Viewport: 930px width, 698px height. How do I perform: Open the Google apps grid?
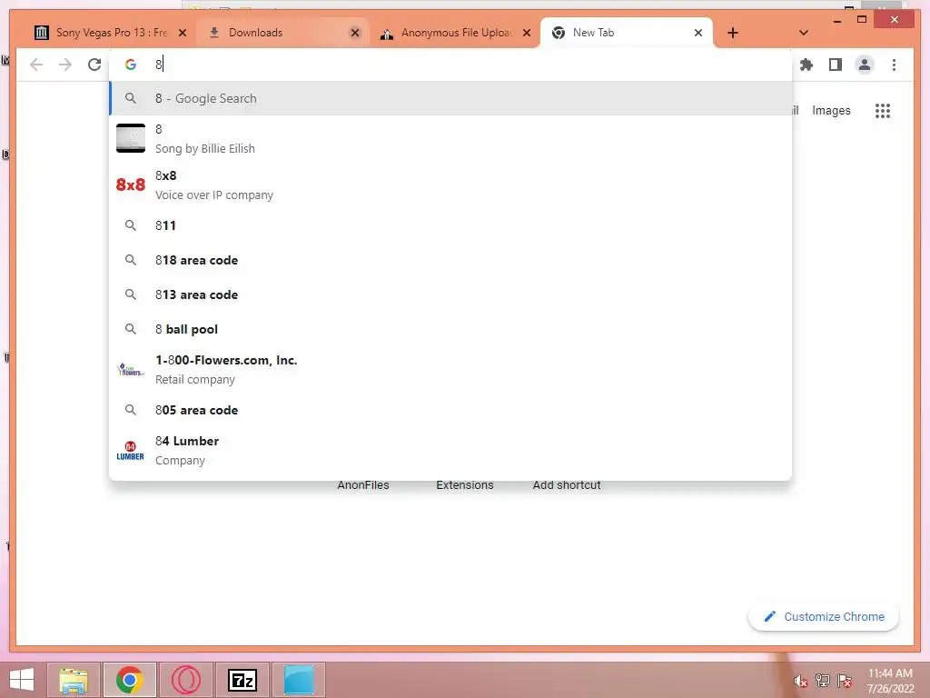click(883, 110)
